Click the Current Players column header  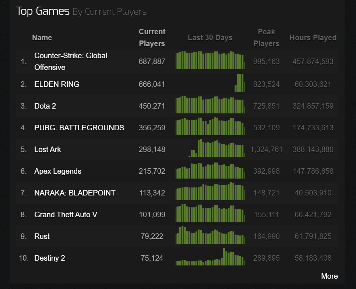(152, 38)
